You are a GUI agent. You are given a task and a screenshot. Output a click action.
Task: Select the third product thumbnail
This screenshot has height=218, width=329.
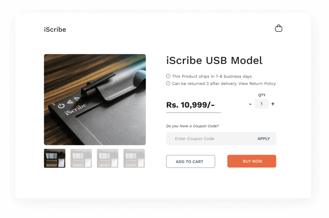tap(108, 158)
